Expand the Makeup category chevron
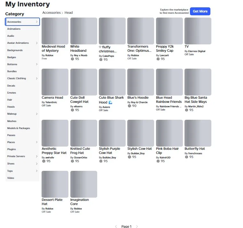The image size is (243, 228). [x=37, y=114]
